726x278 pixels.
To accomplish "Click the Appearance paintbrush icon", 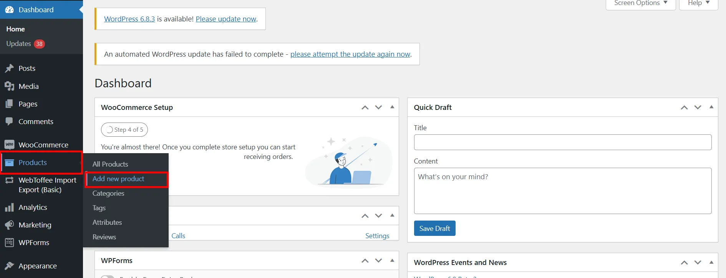I will (9, 266).
